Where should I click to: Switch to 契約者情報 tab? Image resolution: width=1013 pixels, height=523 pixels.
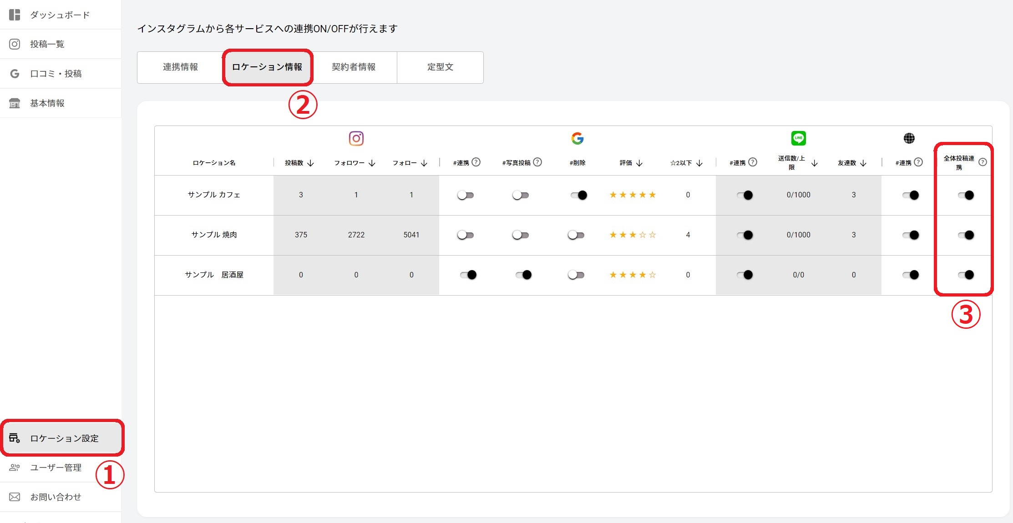click(354, 67)
